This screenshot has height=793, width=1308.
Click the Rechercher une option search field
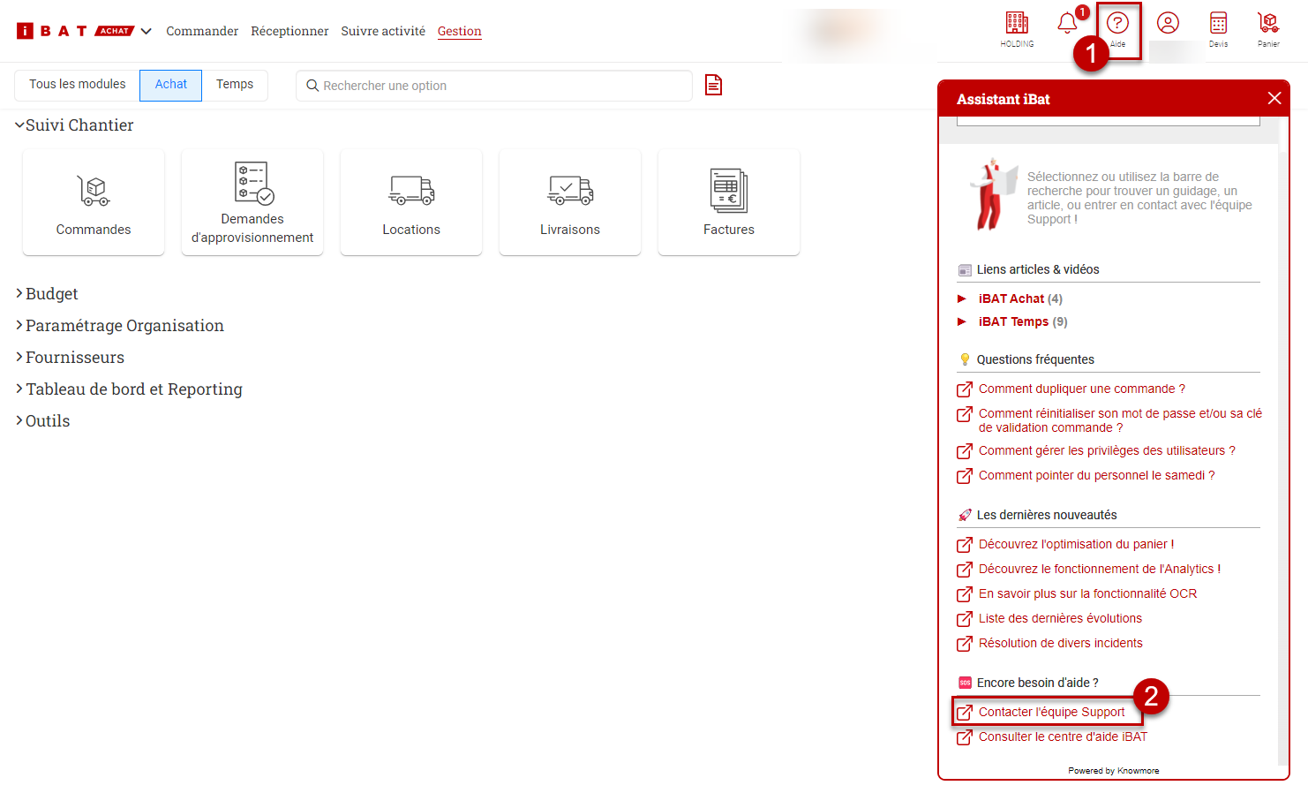[494, 86]
